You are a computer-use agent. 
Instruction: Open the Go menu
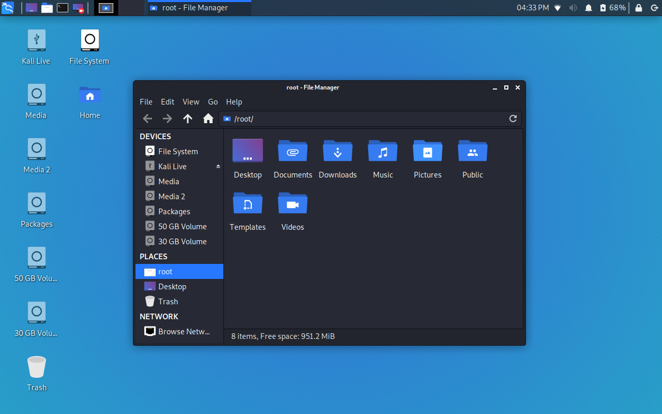point(213,101)
